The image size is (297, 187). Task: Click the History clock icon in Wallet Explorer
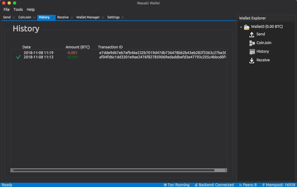tap(252, 52)
